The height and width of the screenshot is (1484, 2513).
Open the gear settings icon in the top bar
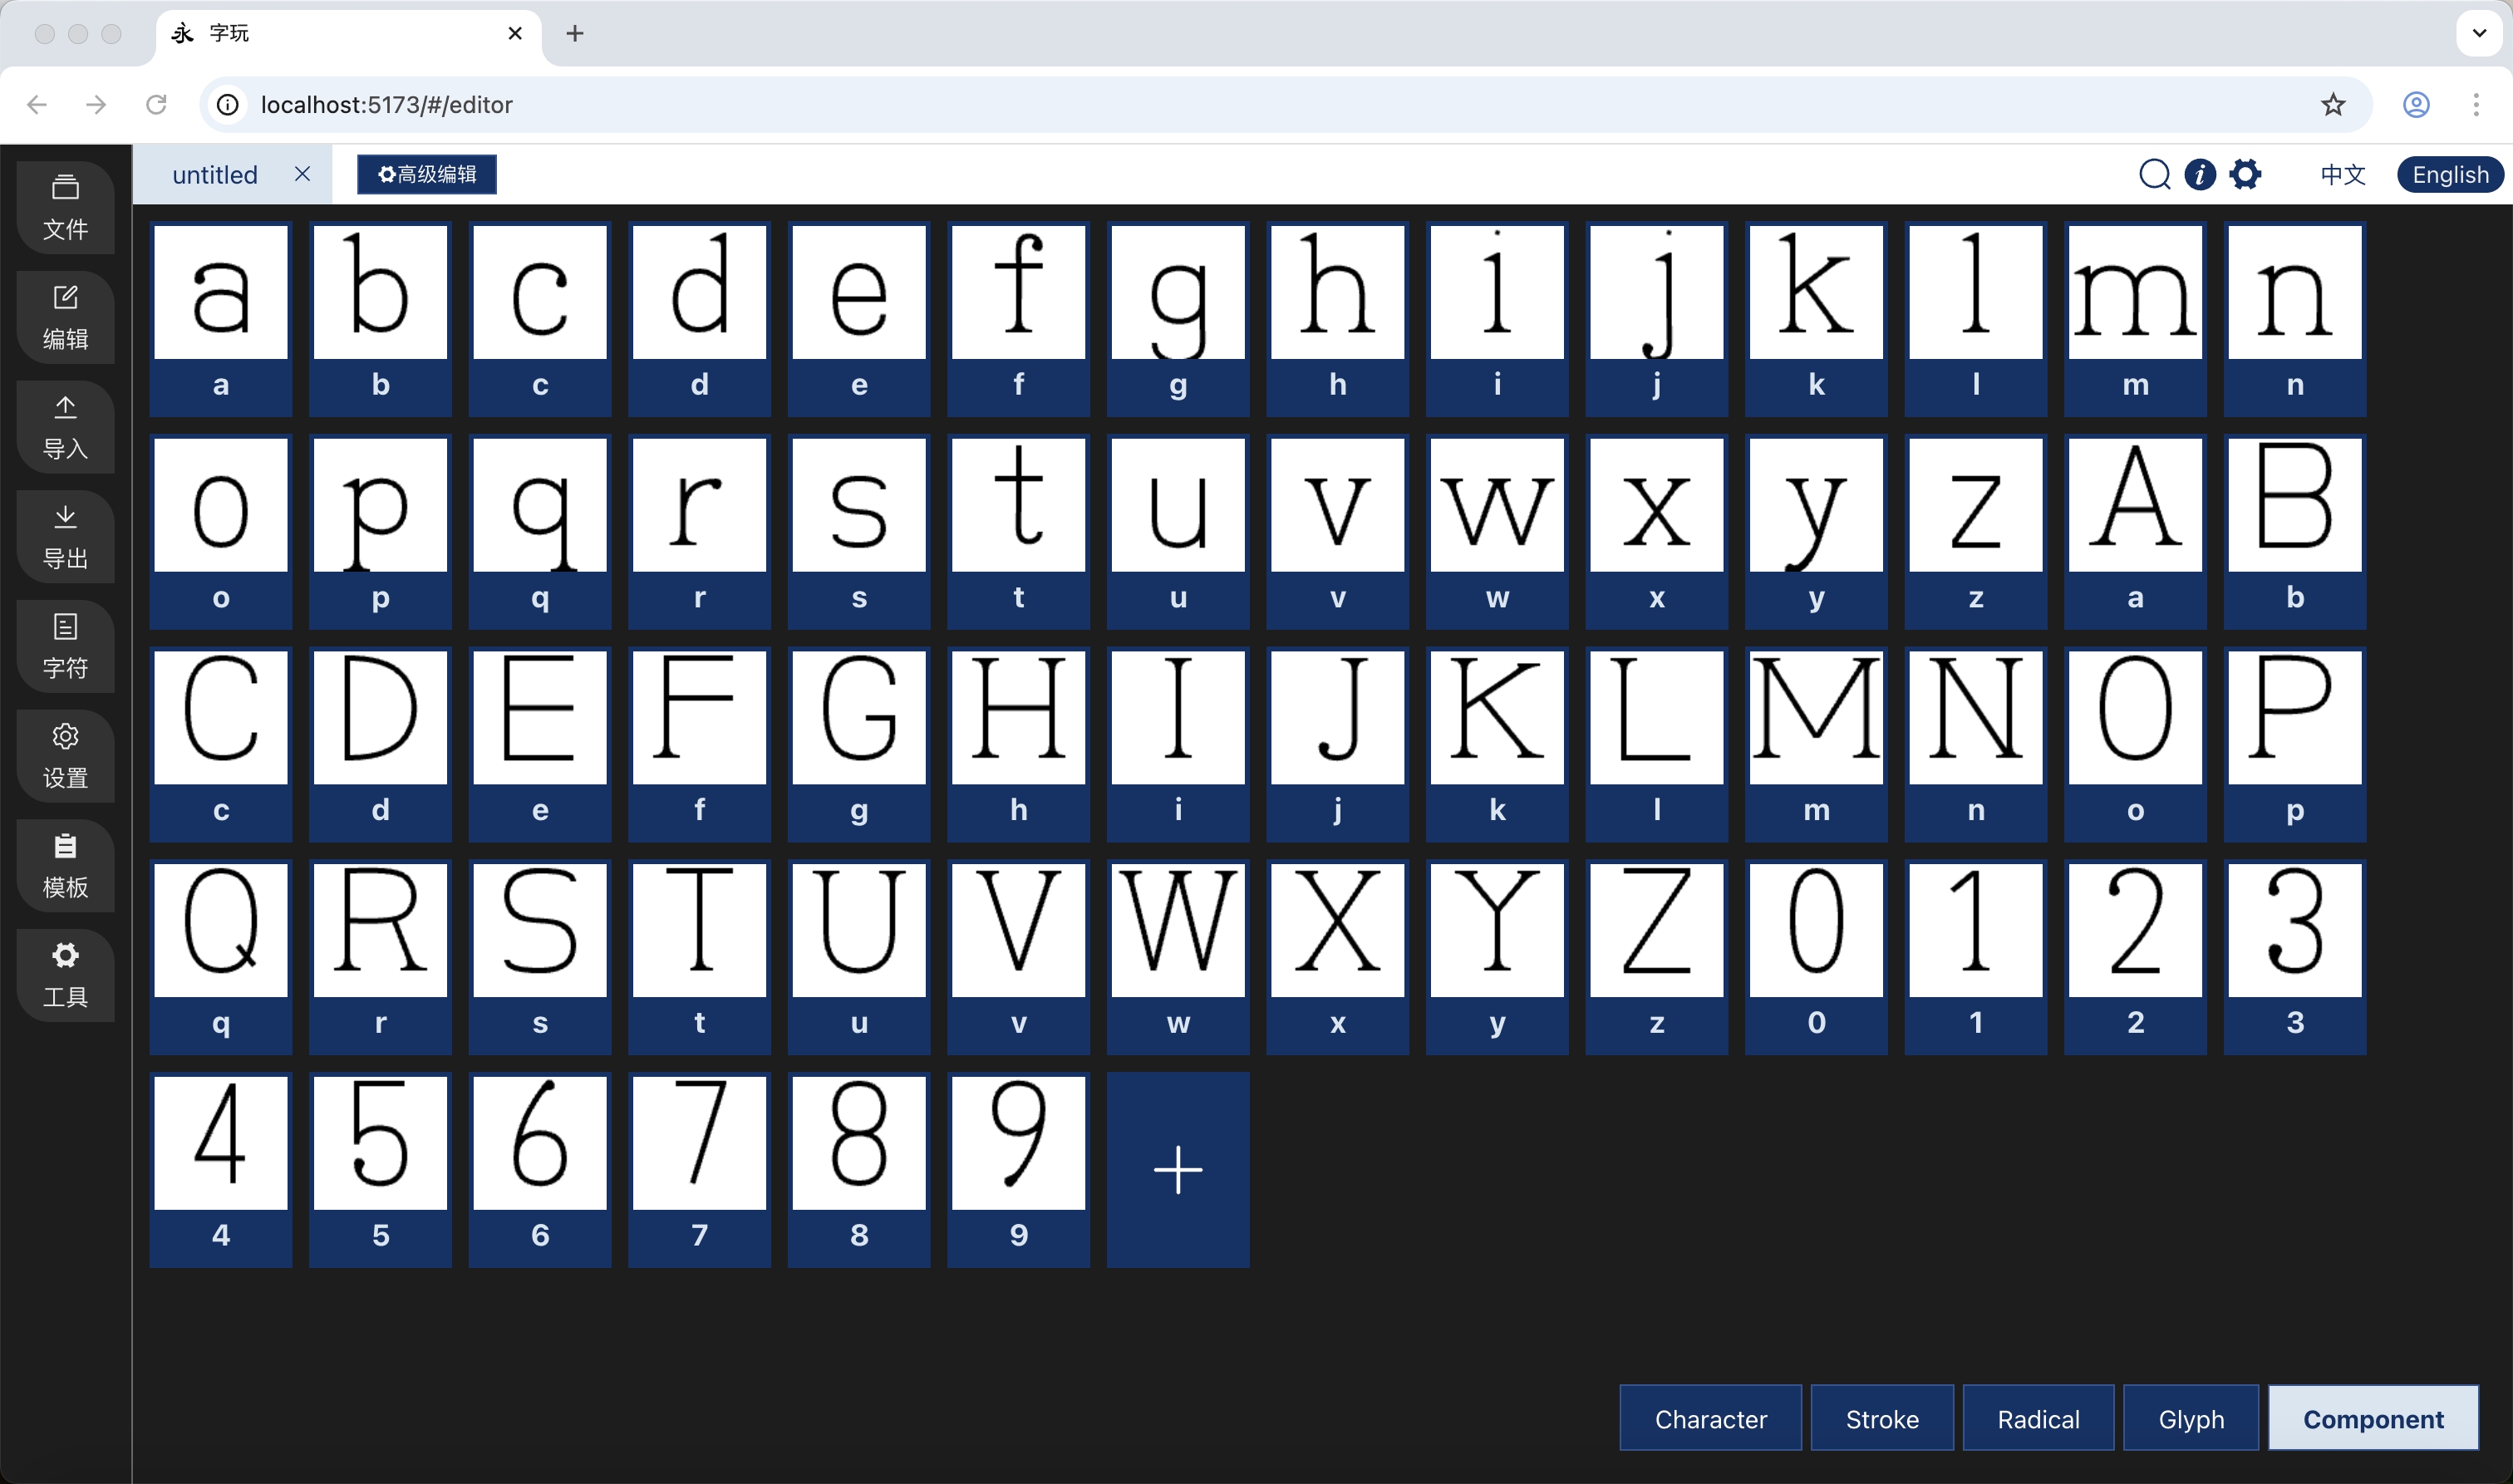2245,175
